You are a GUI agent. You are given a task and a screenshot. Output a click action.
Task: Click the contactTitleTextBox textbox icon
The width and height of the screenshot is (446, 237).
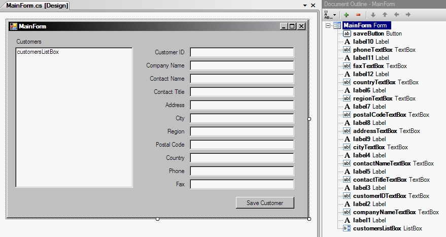pyautogui.click(x=347, y=180)
